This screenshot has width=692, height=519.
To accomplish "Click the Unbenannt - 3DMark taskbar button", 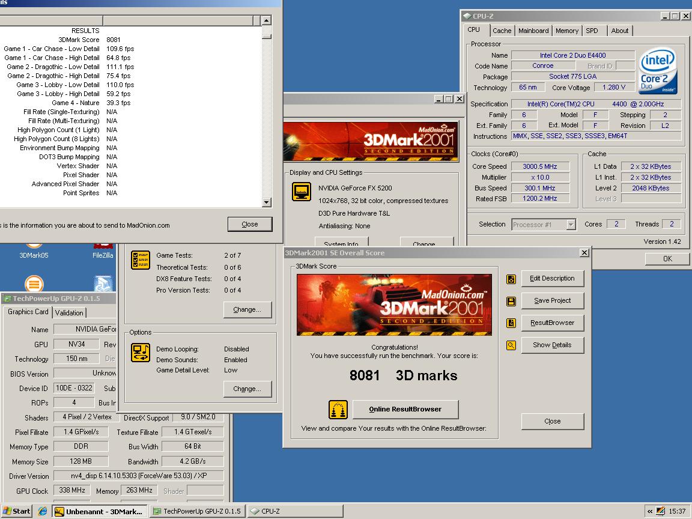I will (100, 512).
